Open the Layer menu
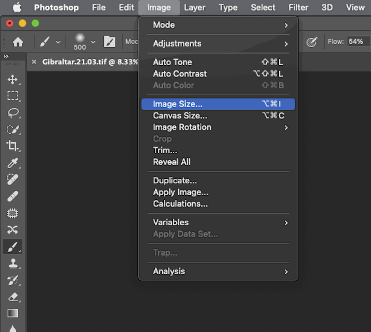The image size is (371, 332). pos(195,7)
